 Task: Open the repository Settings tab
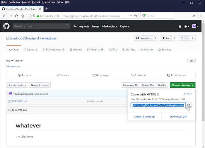(x=165, y=50)
